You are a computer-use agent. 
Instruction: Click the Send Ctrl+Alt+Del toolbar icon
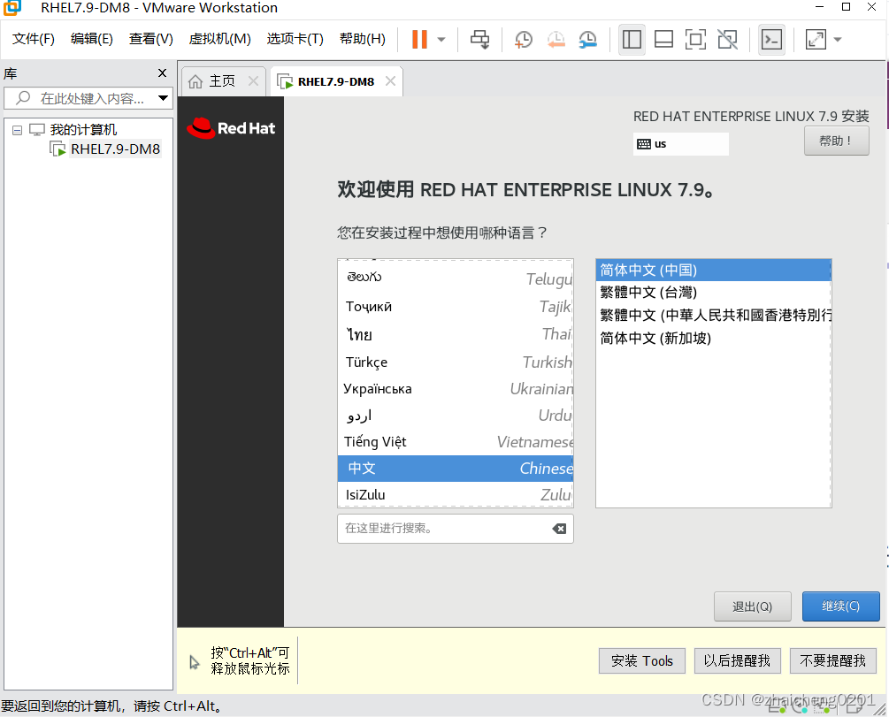point(479,39)
